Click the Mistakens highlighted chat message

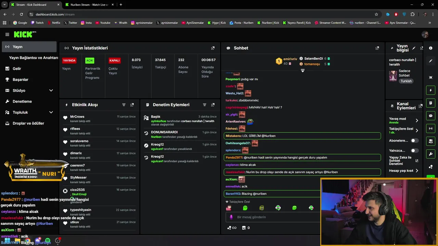tap(302, 136)
